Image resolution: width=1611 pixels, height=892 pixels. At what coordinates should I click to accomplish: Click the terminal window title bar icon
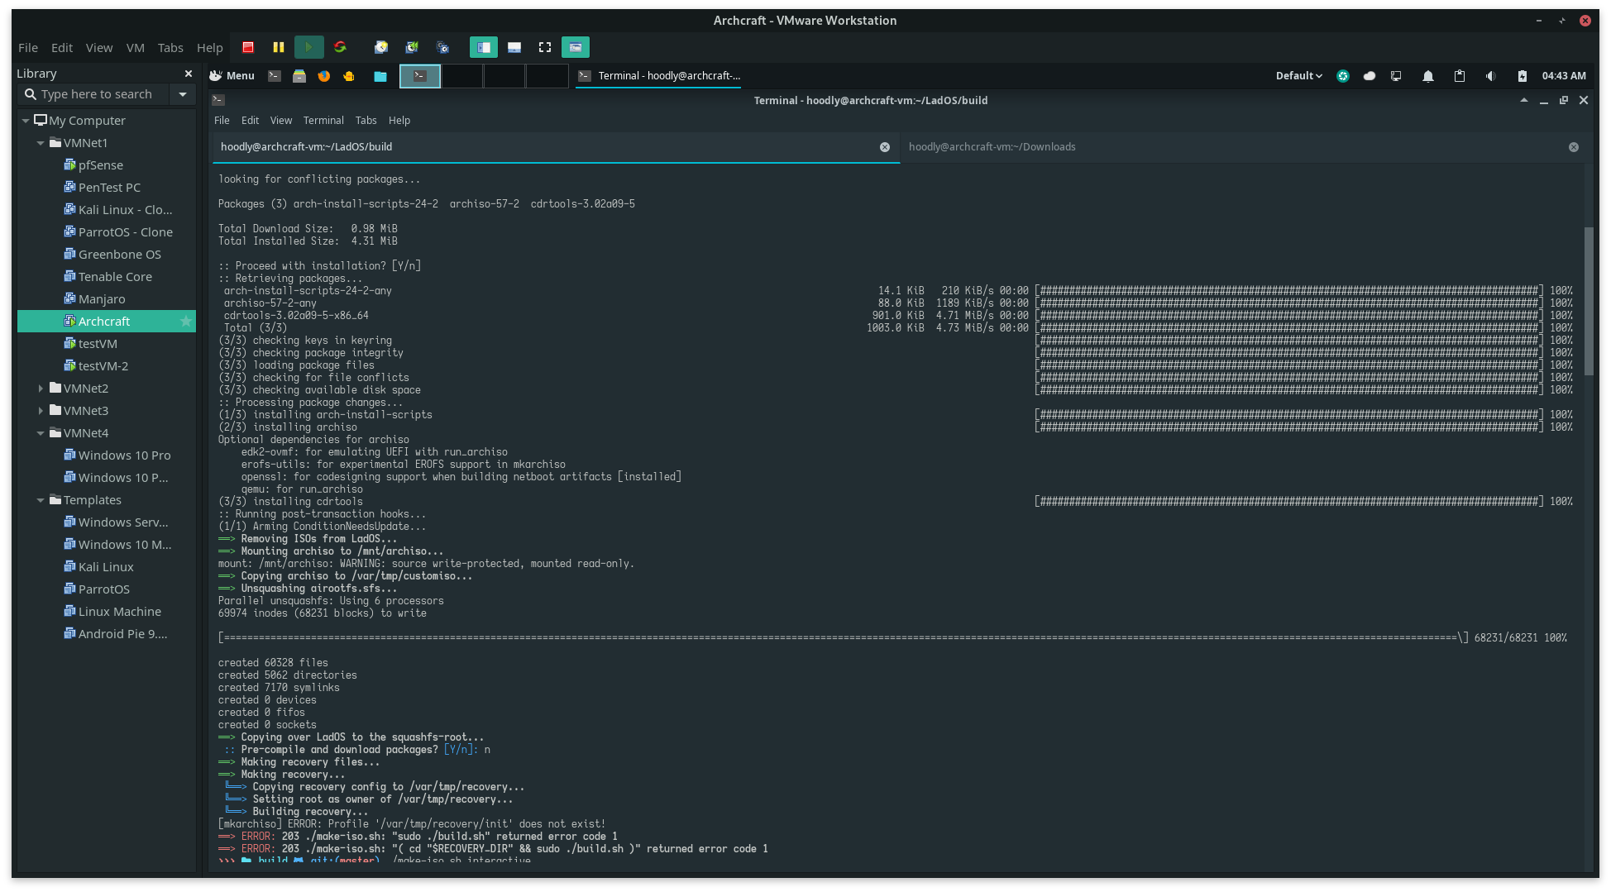pos(218,100)
